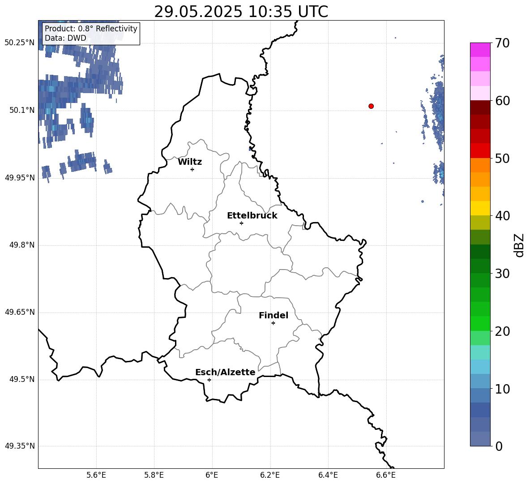Click the 49.65°N latitude label
Image resolution: width=530 pixels, height=484 pixels.
[x=20, y=312]
